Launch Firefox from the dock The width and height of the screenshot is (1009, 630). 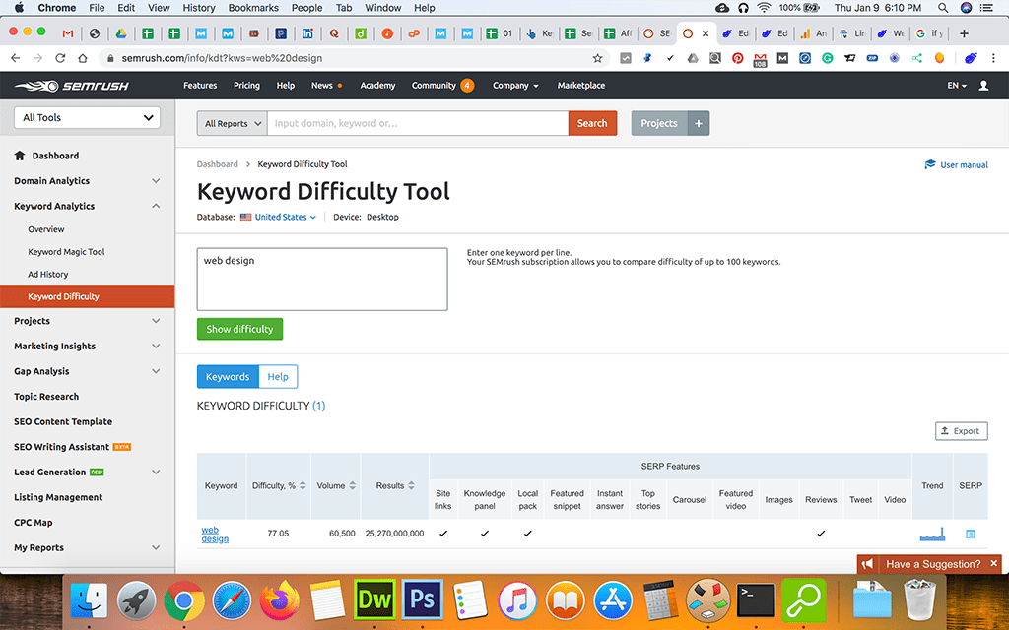tap(280, 600)
